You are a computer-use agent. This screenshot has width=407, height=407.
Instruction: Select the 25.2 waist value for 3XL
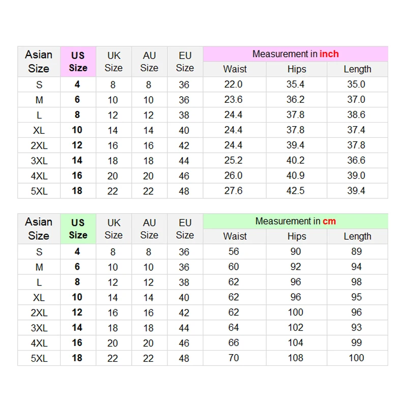tap(235, 160)
